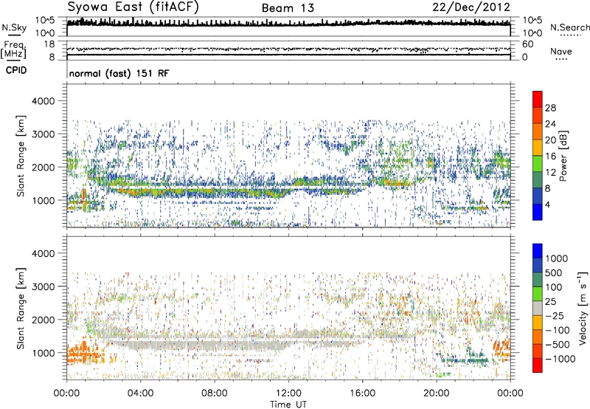Click the '500' label on Velocity color bar

click(x=554, y=272)
